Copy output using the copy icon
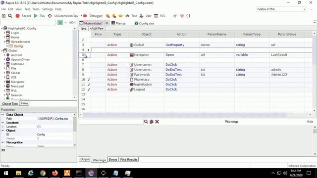Image resolution: width=317 pixels, height=178 pixels. click(152, 122)
